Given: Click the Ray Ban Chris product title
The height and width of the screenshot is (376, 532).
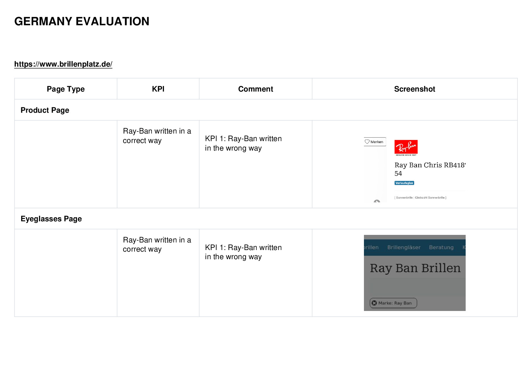Looking at the screenshot, I should click(430, 169).
